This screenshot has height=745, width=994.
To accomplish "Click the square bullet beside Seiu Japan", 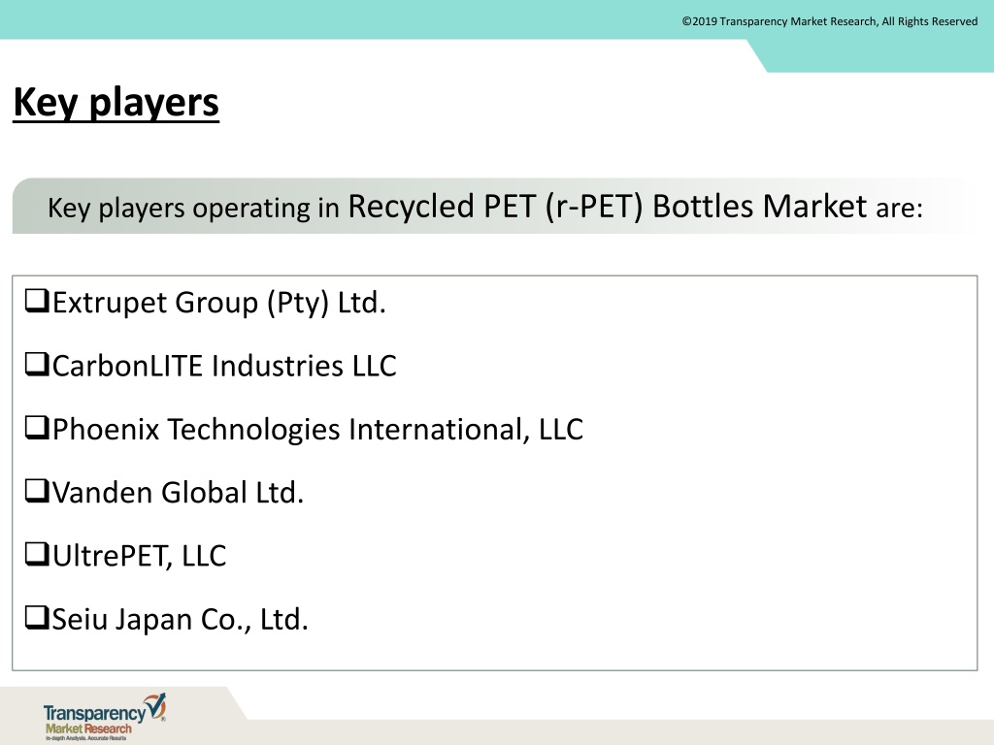I will tap(37, 618).
